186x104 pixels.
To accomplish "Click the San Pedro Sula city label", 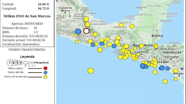I will [163, 49].
